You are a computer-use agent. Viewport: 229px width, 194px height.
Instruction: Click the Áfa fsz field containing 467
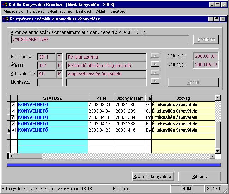[47, 65]
